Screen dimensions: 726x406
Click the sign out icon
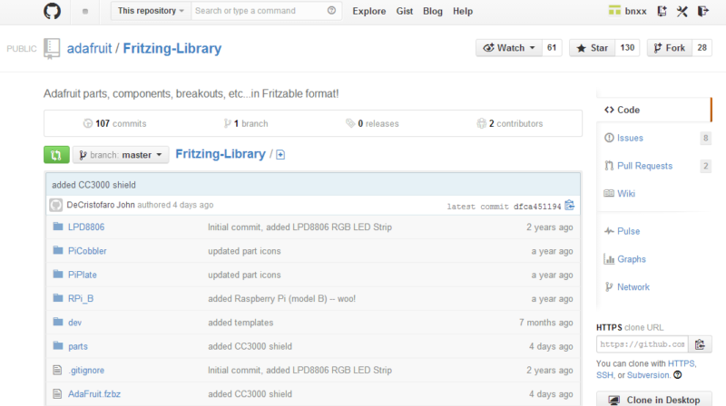702,11
